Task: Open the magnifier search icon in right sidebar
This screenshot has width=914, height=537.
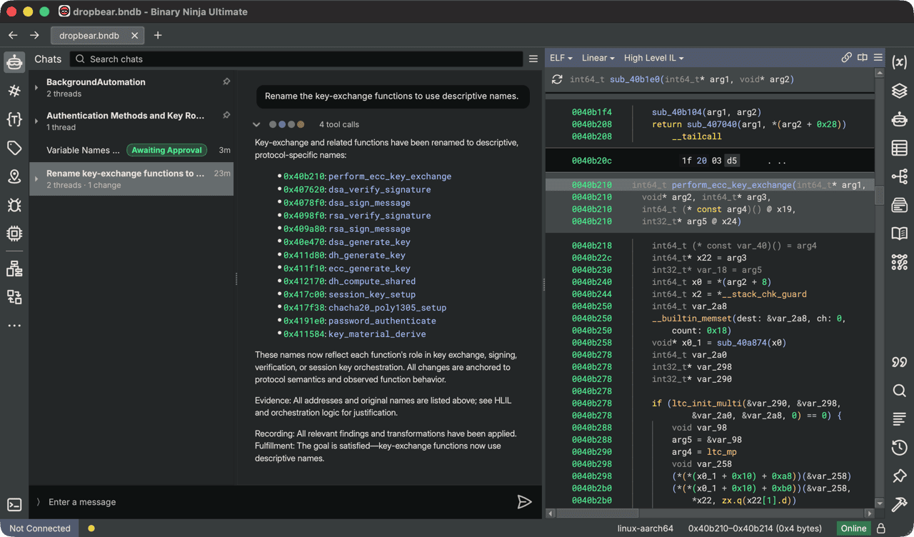Action: tap(900, 391)
